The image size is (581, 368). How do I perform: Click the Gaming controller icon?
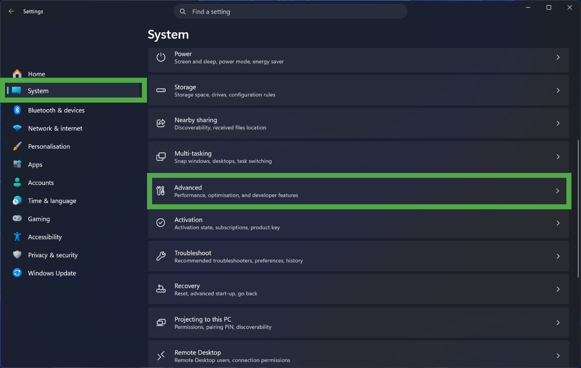17,218
